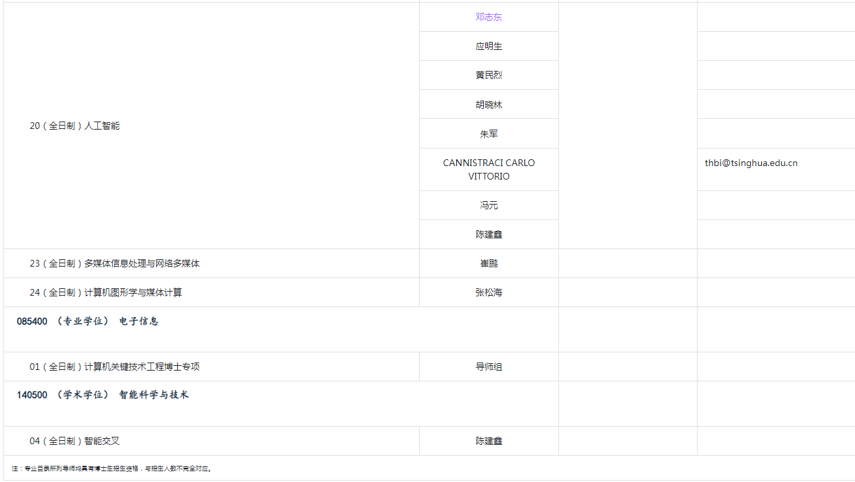Click on advisor 黄民烈
This screenshot has width=855, height=482.
coord(488,75)
